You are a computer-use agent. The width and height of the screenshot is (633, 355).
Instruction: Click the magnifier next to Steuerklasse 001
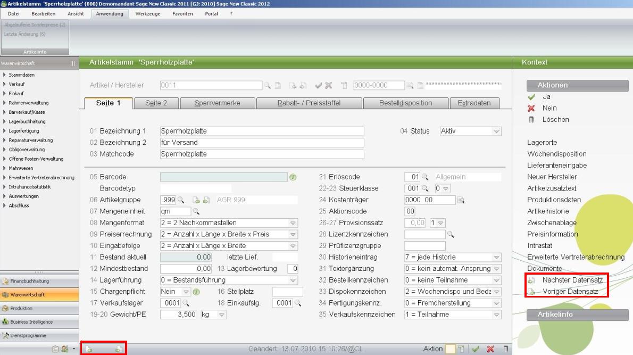tap(425, 188)
